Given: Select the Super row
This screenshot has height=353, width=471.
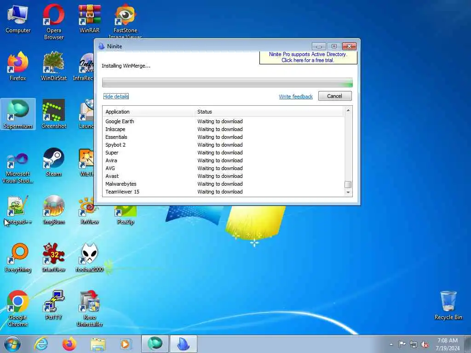Looking at the screenshot, I should (224, 153).
